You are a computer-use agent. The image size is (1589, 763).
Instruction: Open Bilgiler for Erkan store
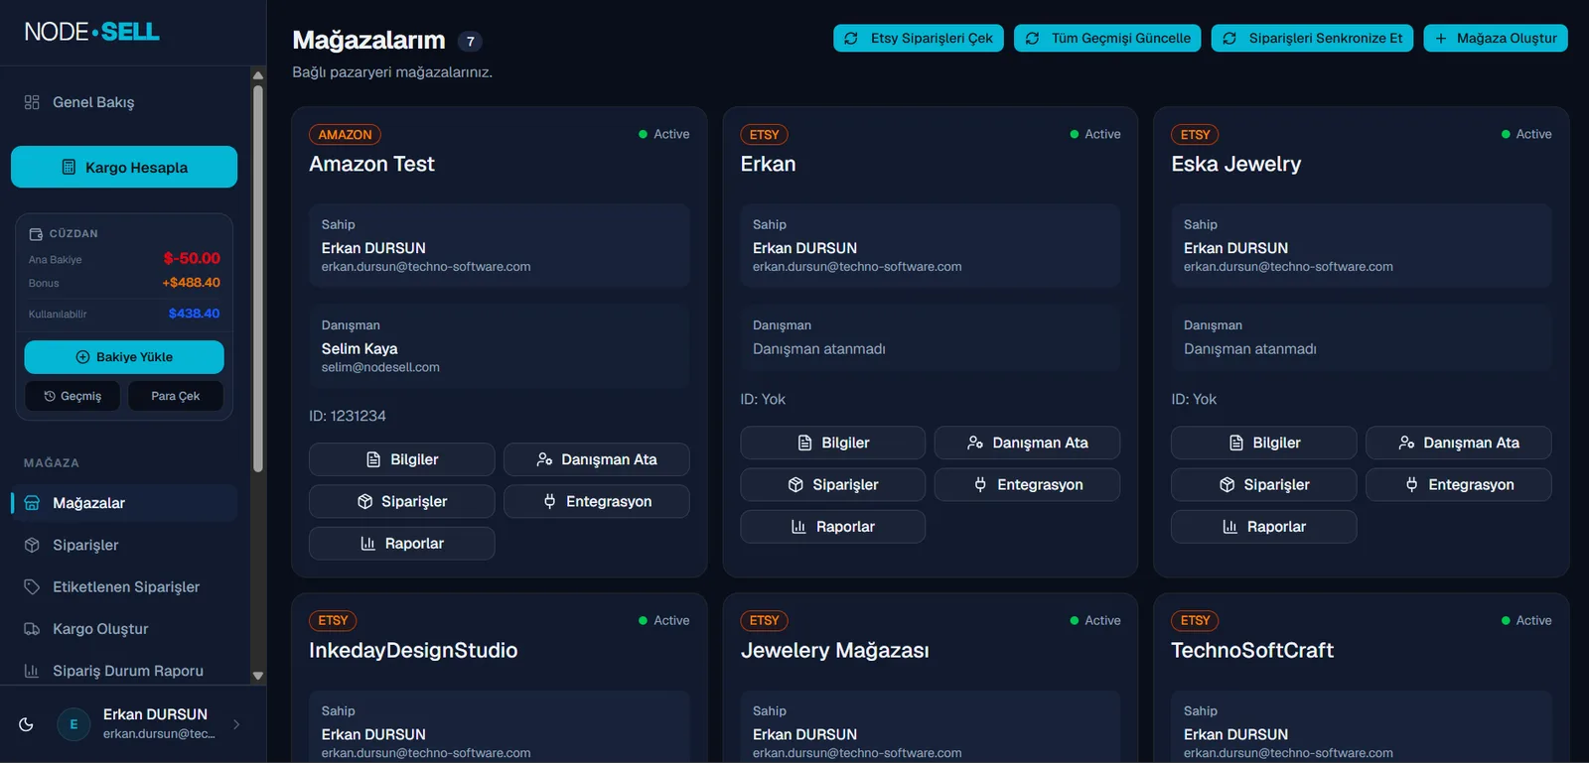pyautogui.click(x=832, y=443)
